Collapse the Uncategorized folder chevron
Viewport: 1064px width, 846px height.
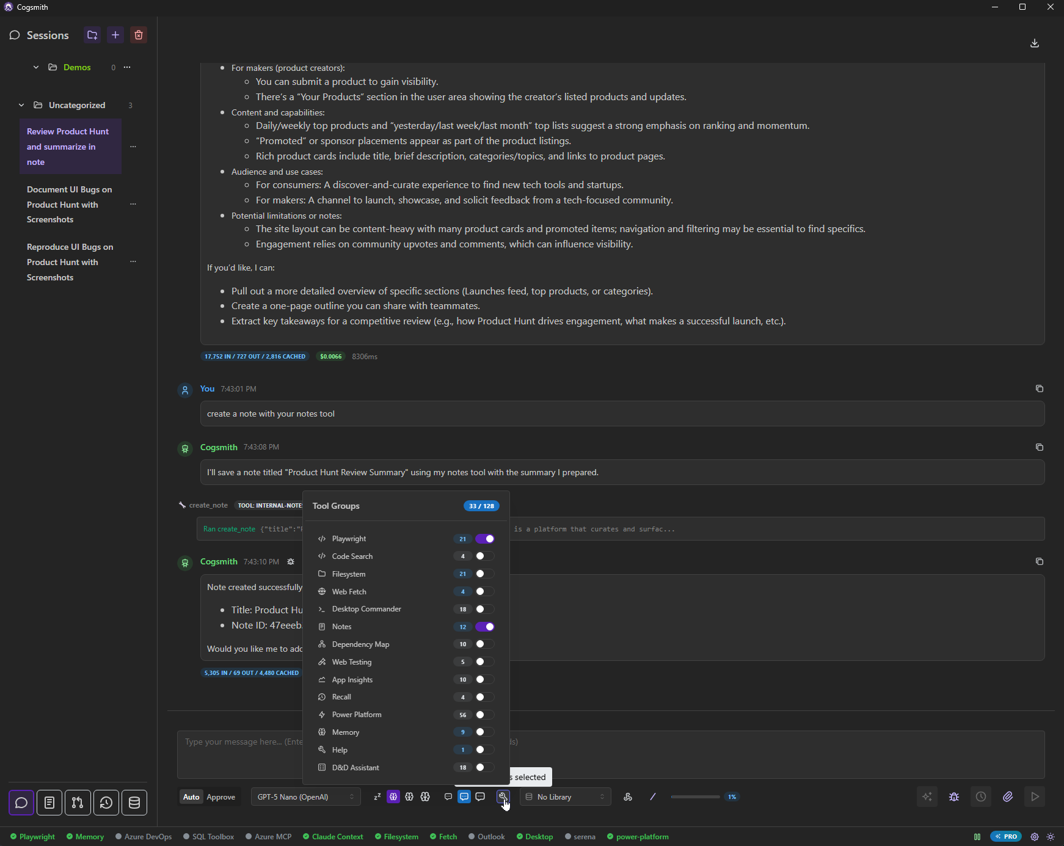pos(21,105)
